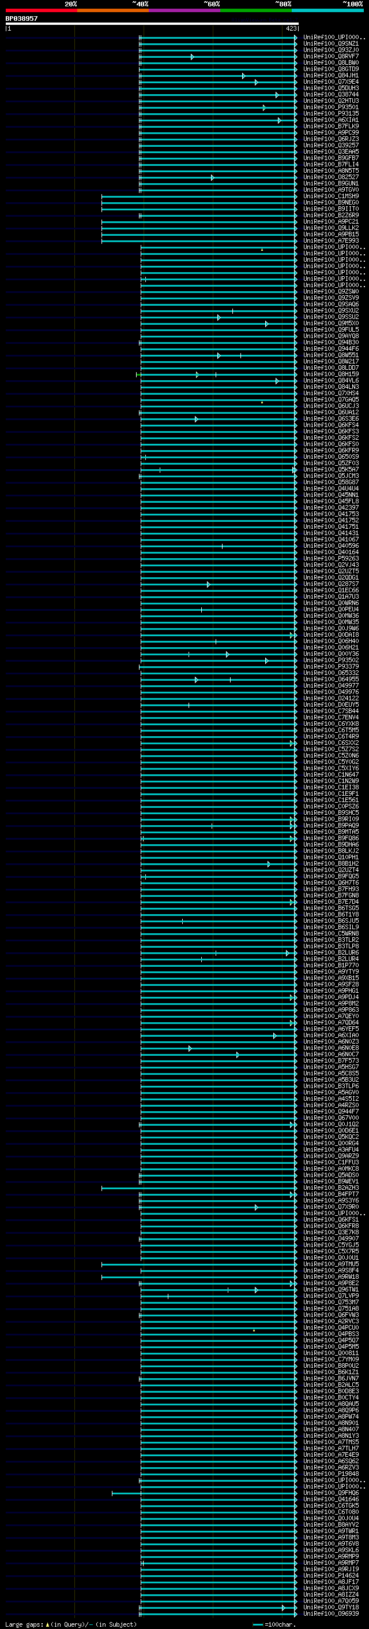Click hit label UniRef100_B9IIT0

click(331, 209)
